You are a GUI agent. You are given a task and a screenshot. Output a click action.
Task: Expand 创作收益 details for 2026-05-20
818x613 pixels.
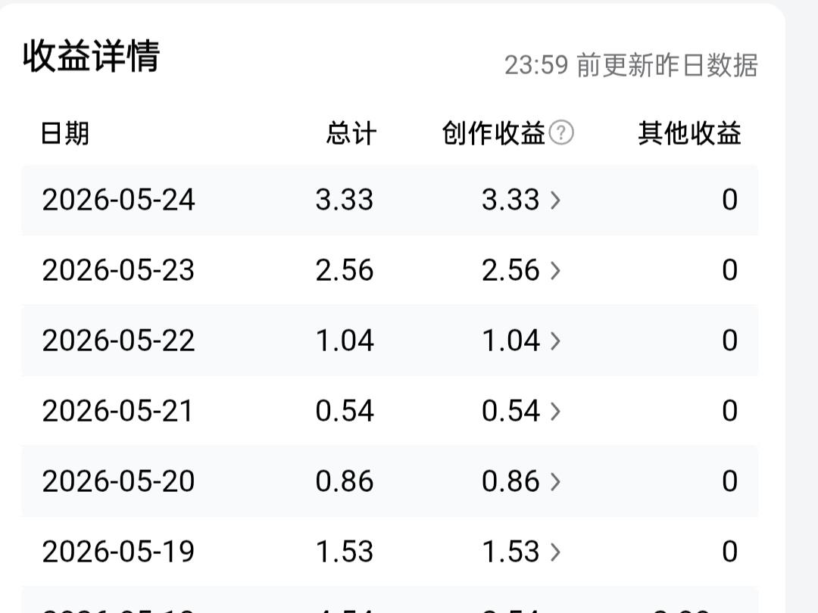click(556, 481)
